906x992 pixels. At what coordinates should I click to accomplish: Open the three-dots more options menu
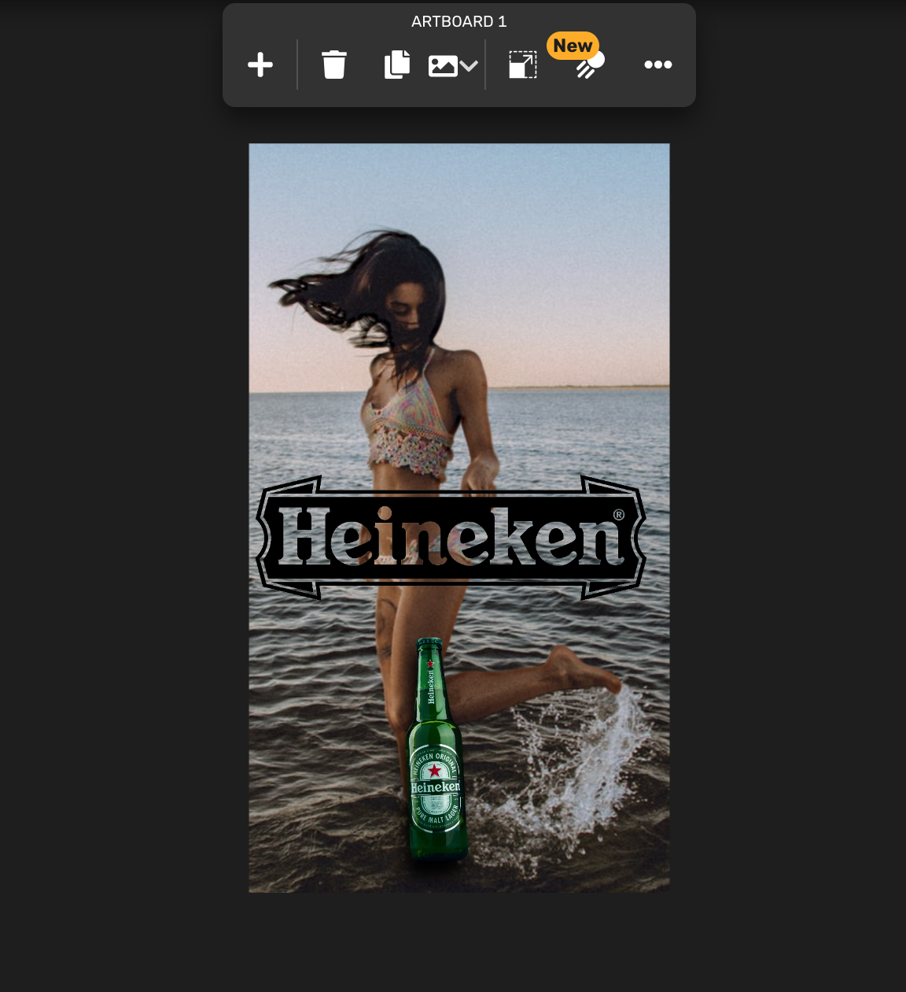point(658,65)
